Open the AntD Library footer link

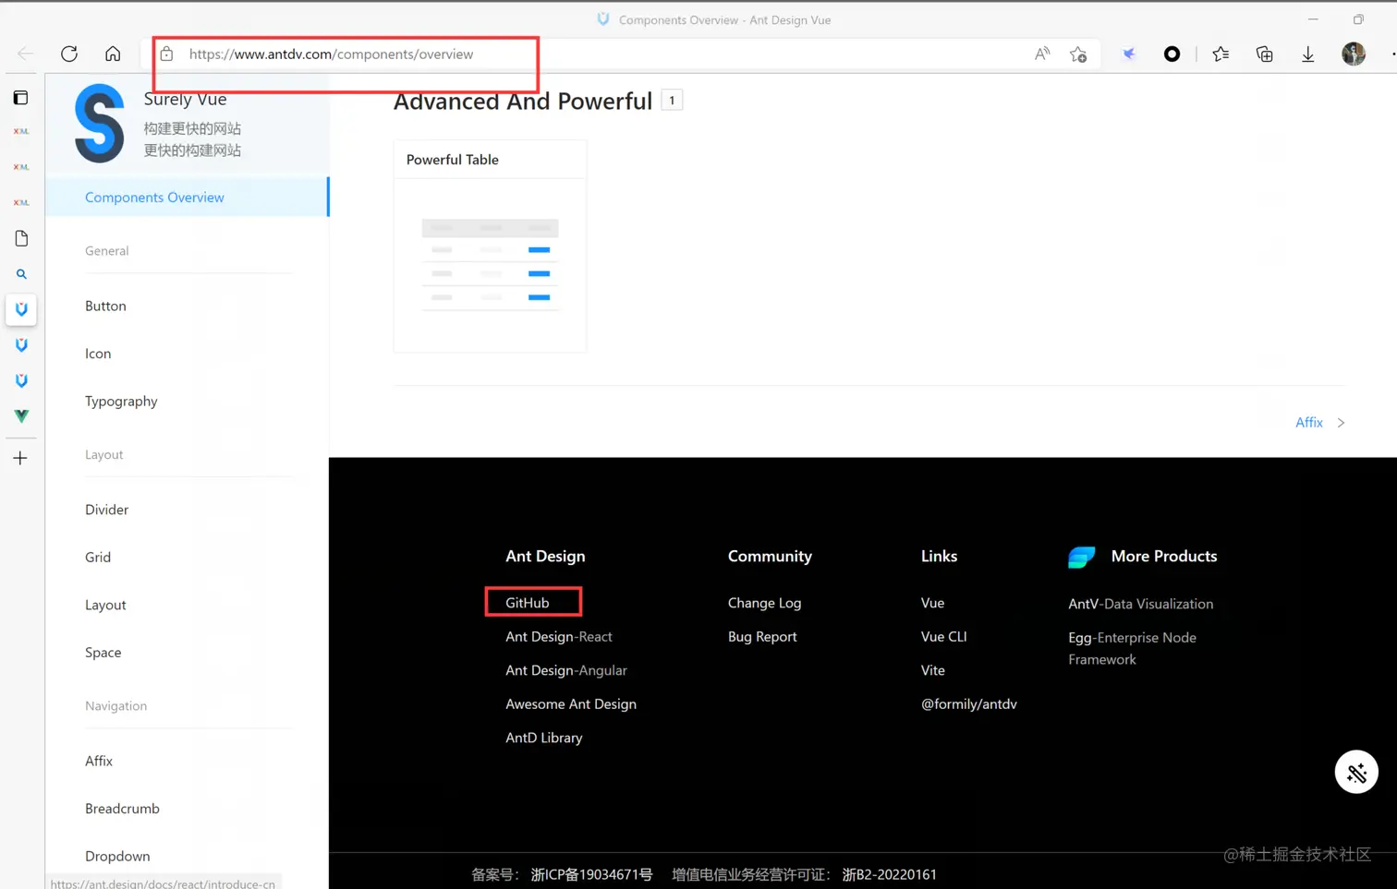pyautogui.click(x=544, y=738)
